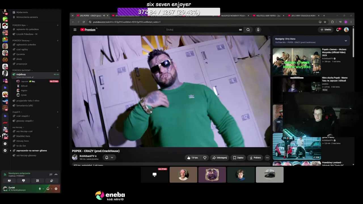Screen dimensions: 363x204
Task: Bookmark this page with the star icon
Action: (325, 22)
